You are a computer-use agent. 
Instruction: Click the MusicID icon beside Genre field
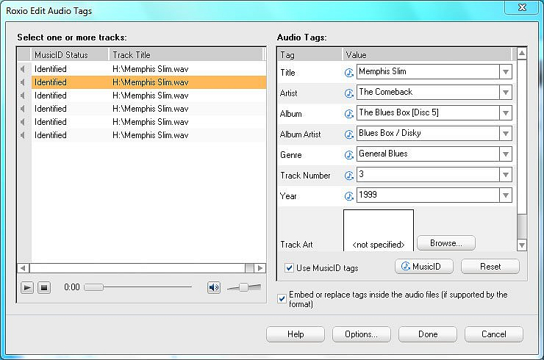point(349,154)
